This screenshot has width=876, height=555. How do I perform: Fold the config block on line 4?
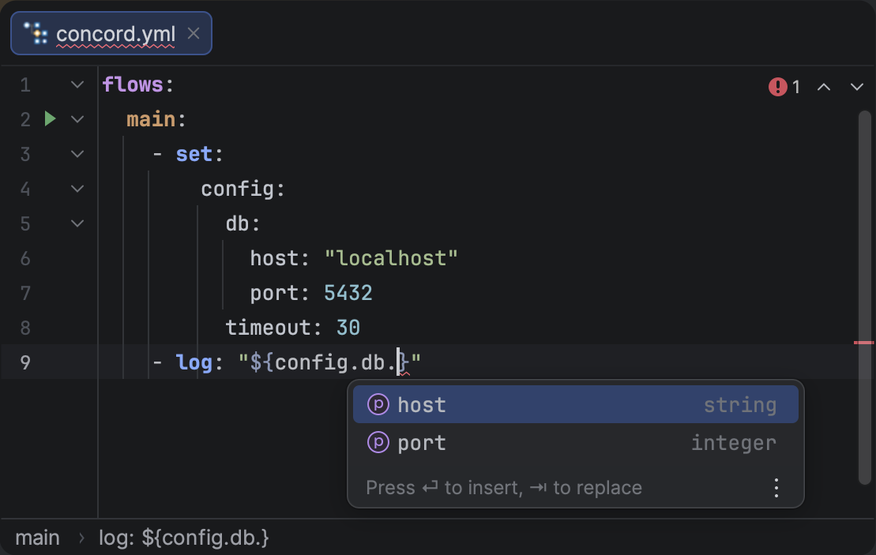tap(77, 189)
